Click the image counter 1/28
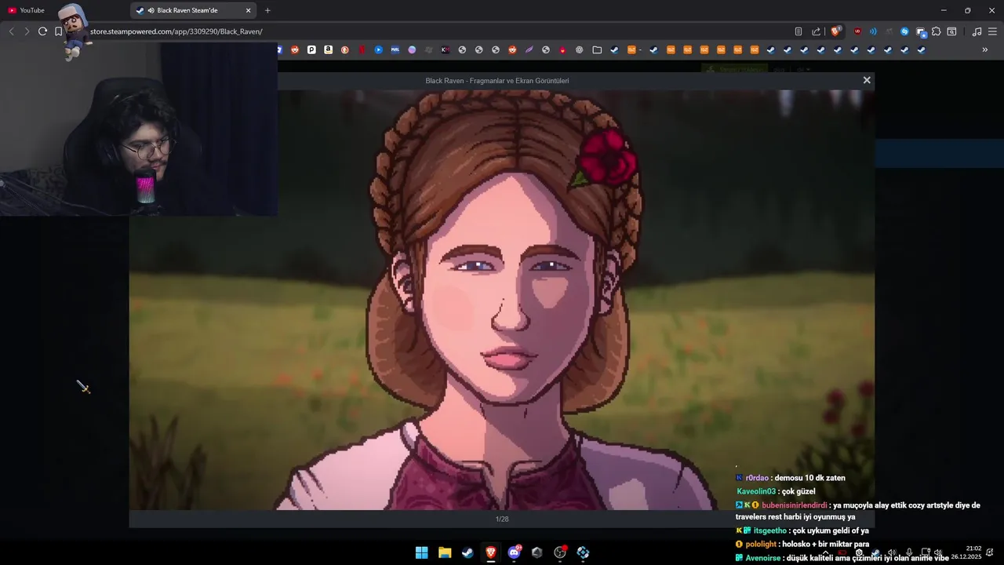The image size is (1004, 565). (x=502, y=519)
